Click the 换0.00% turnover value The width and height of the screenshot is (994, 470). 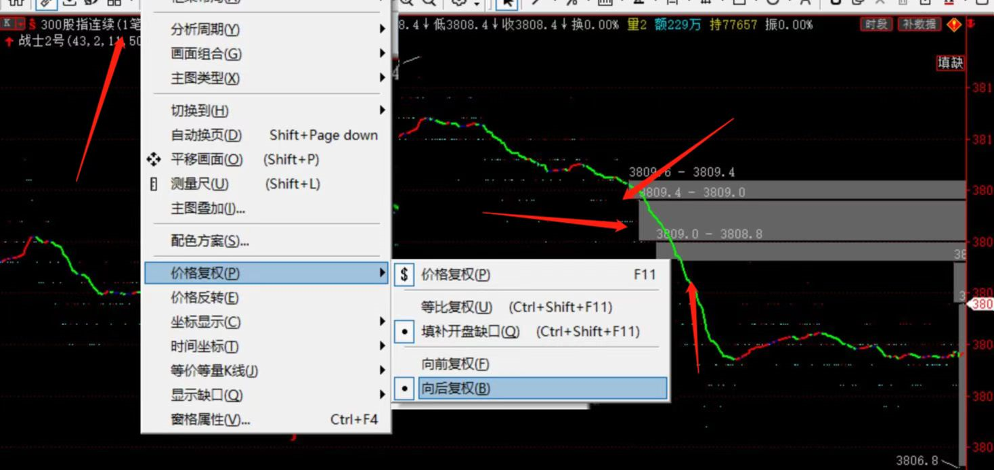(595, 24)
